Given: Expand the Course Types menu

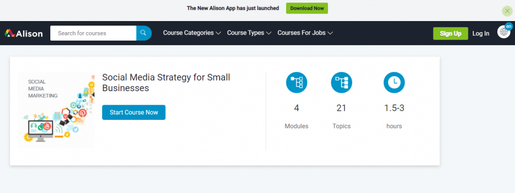Looking at the screenshot, I should [249, 33].
